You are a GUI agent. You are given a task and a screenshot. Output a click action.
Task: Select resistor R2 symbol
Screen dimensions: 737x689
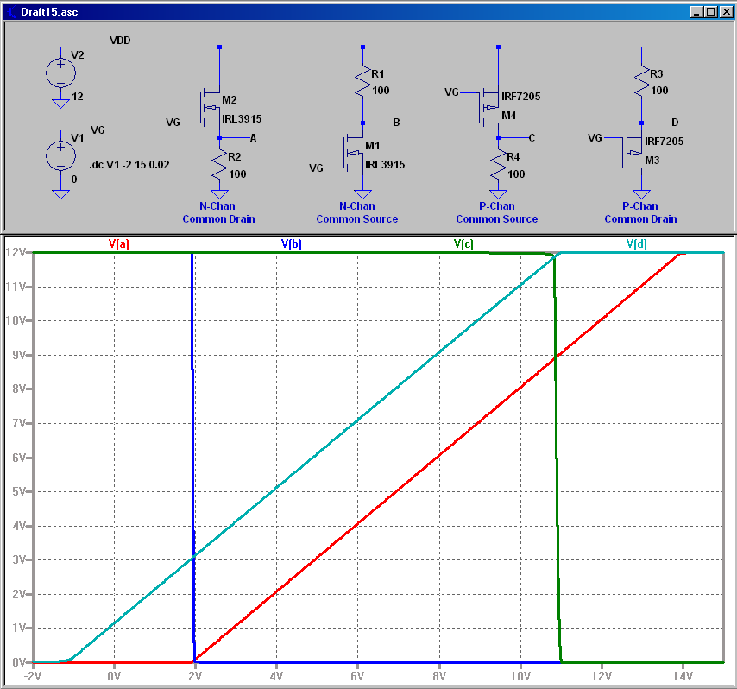219,165
